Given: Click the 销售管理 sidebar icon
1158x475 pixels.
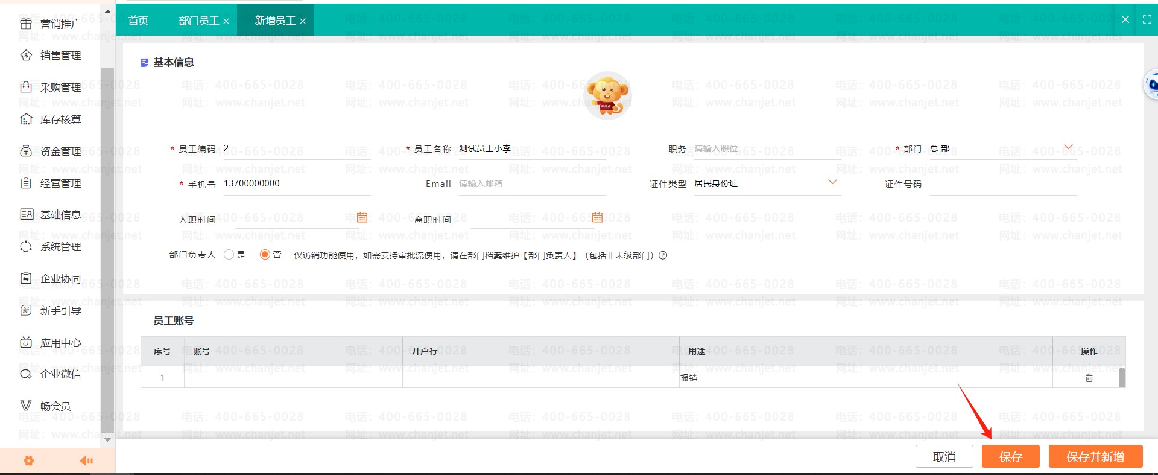Looking at the screenshot, I should point(26,56).
